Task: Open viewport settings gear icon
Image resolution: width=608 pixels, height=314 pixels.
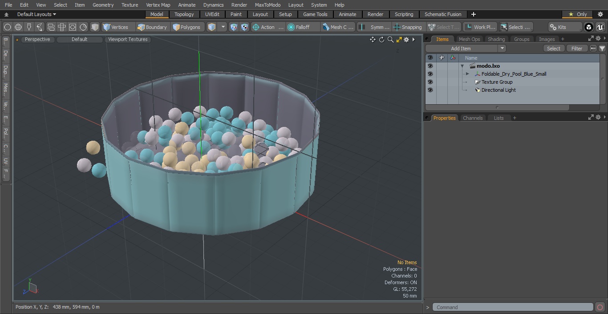Action: [406, 40]
